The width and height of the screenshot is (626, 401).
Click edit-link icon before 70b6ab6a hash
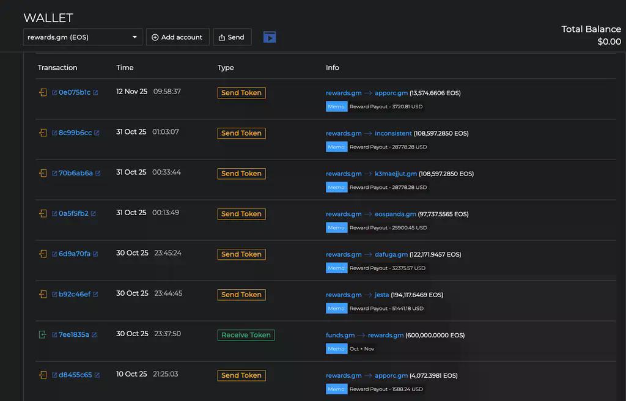pyautogui.click(x=54, y=174)
